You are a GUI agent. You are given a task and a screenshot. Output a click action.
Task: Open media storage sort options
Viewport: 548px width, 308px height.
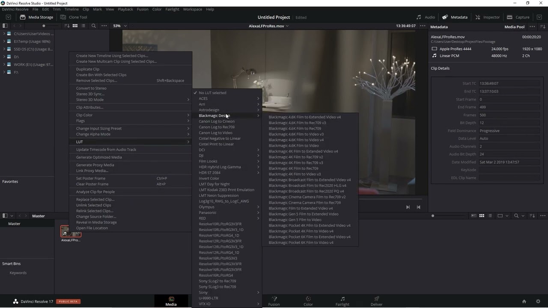67,26
